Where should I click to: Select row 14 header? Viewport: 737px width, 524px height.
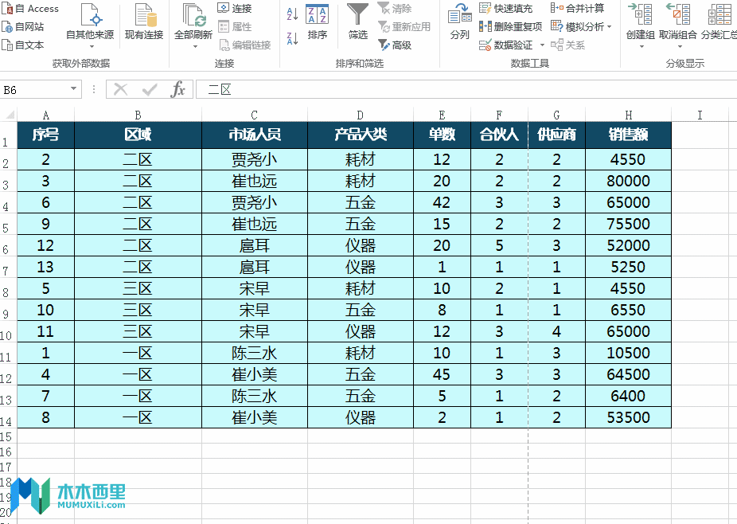pos(6,418)
